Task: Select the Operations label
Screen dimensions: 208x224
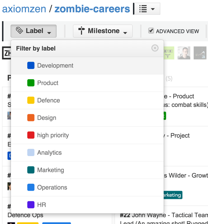Action: [52, 187]
